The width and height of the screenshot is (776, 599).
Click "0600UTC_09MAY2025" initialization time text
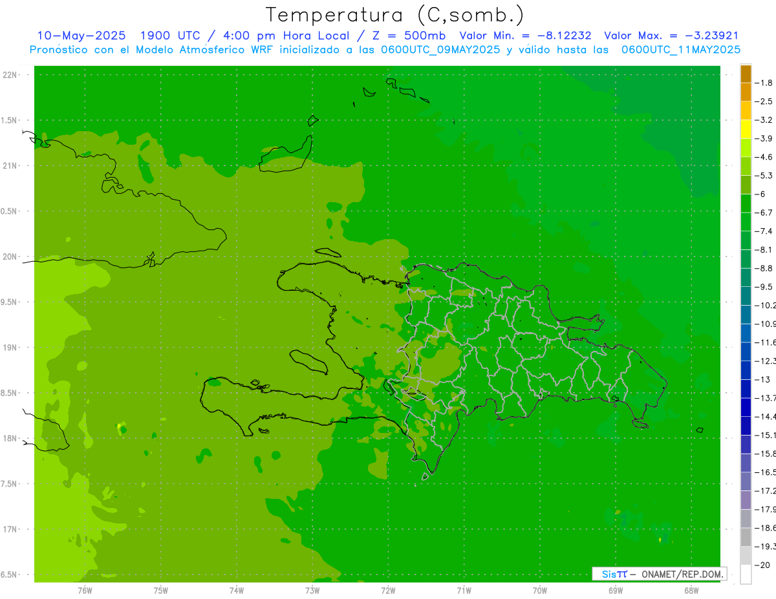tap(440, 49)
